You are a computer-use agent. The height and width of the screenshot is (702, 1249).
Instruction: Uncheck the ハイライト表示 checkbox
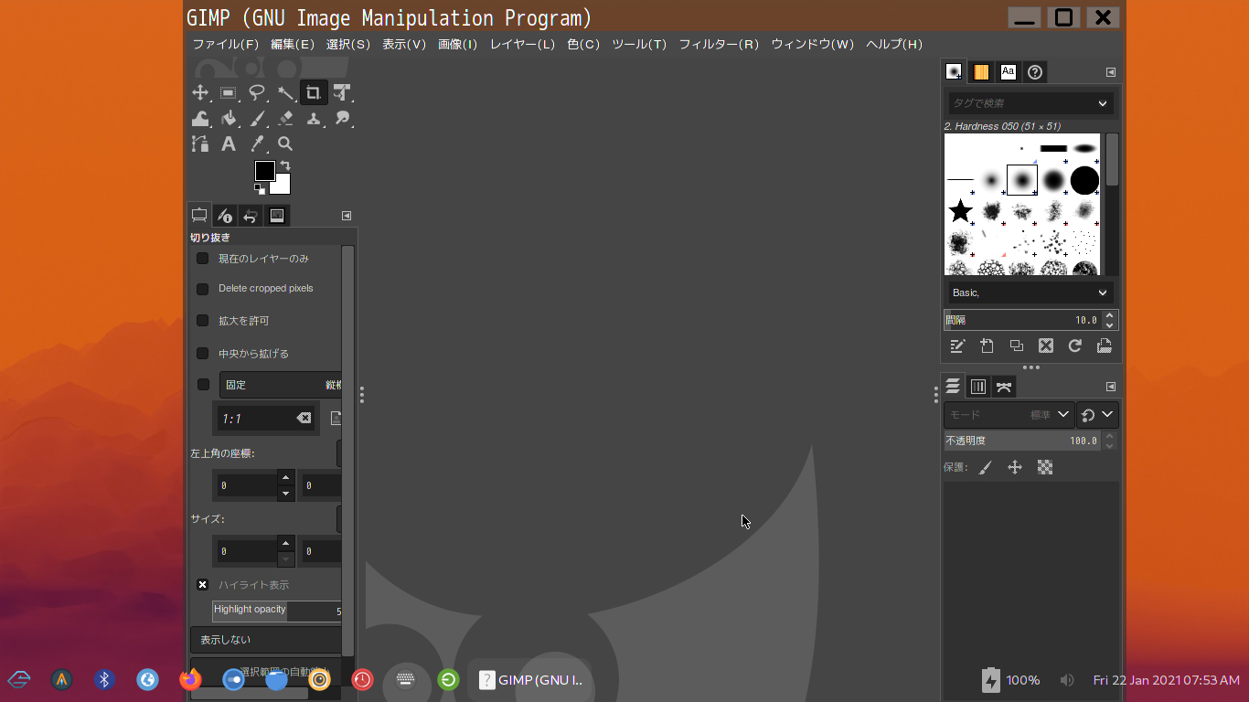[203, 585]
